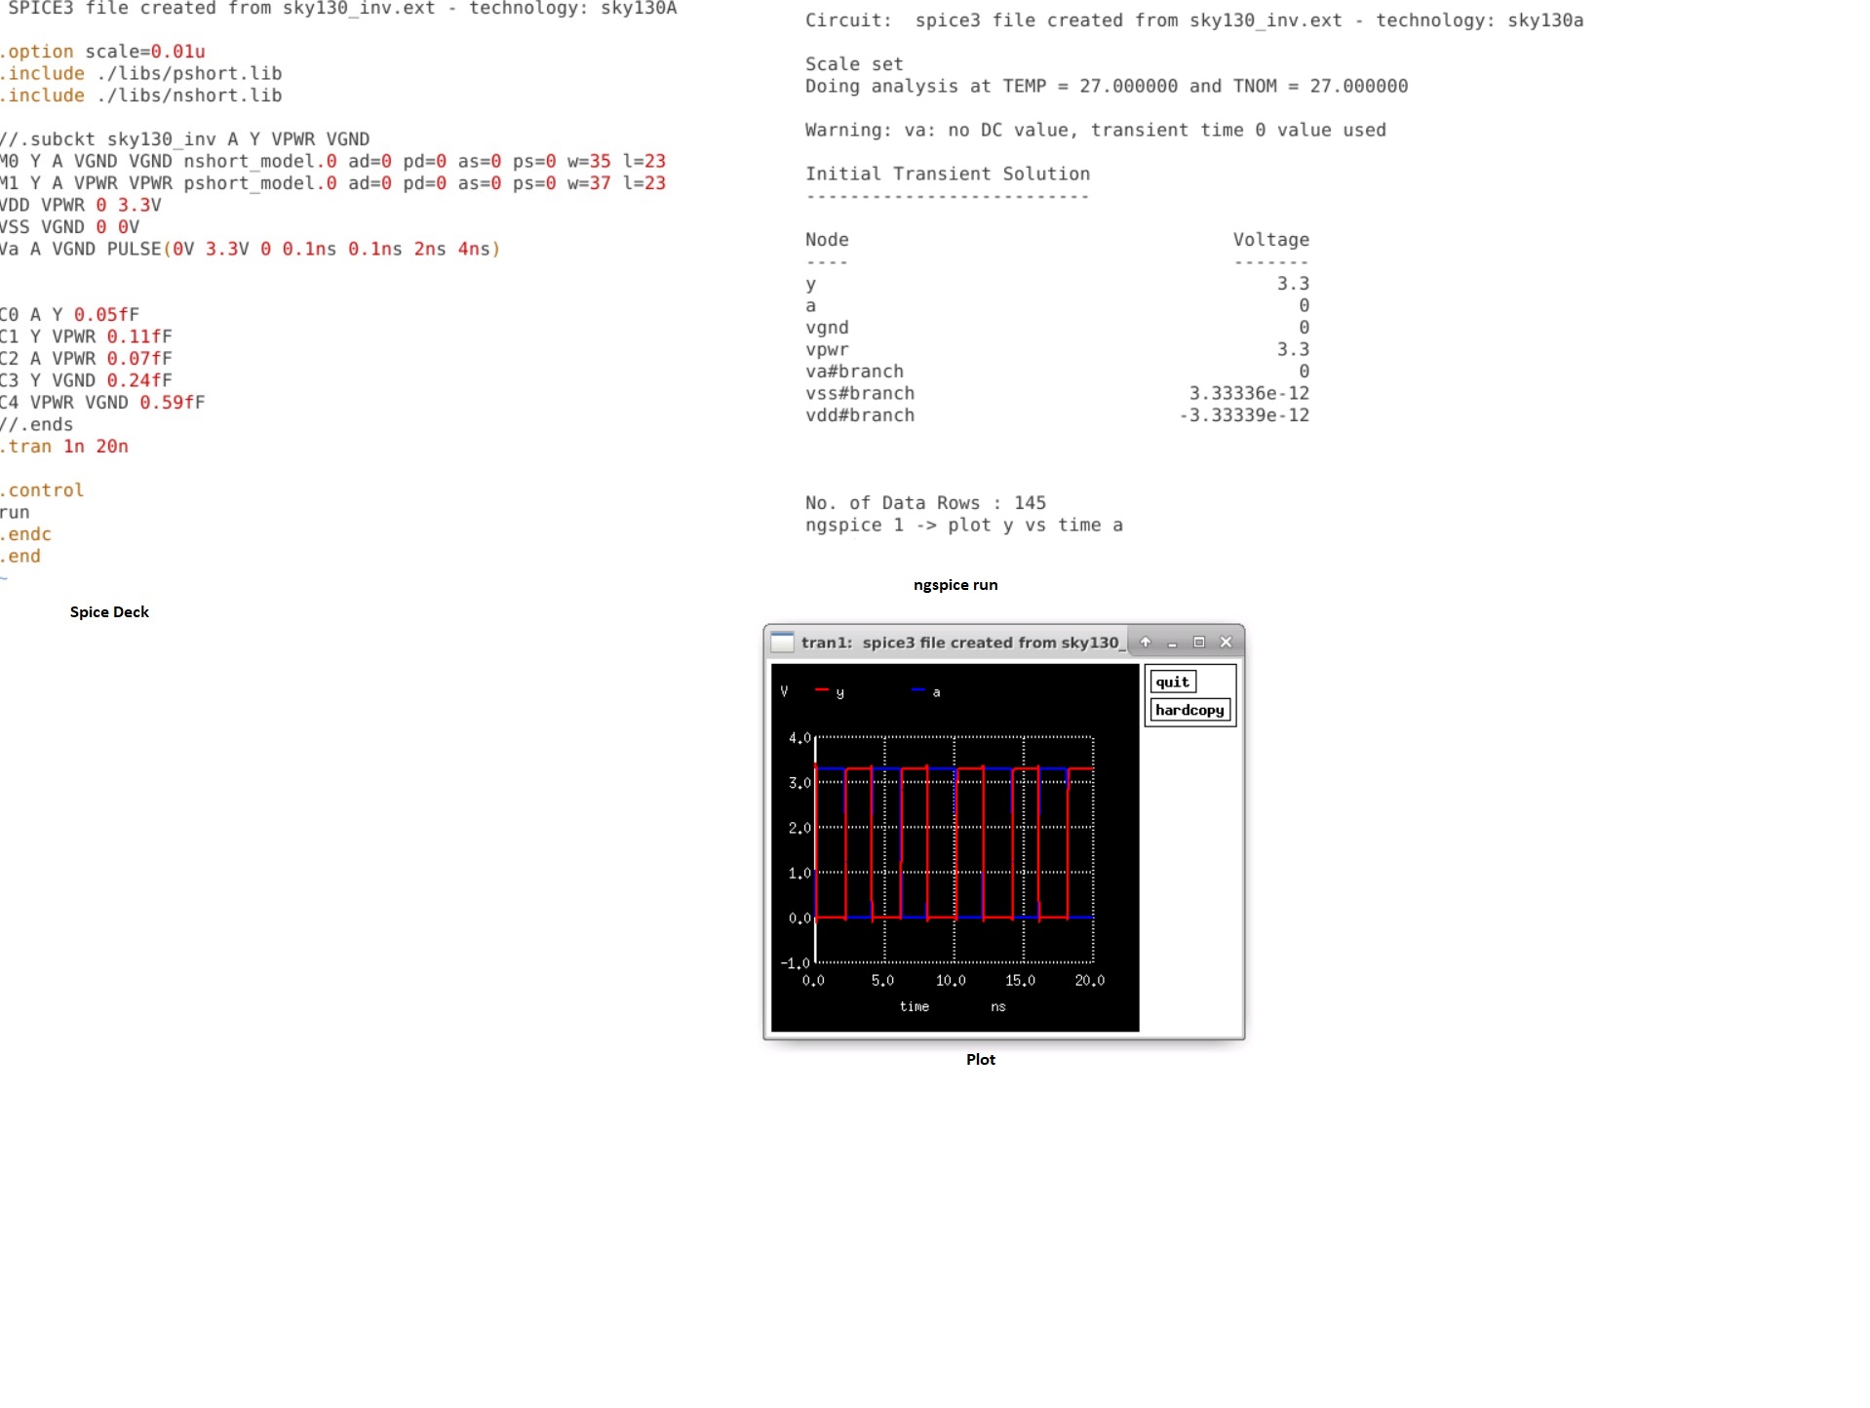
Task: Select the .tran 1n 20n line in spice deck
Action: (x=64, y=447)
